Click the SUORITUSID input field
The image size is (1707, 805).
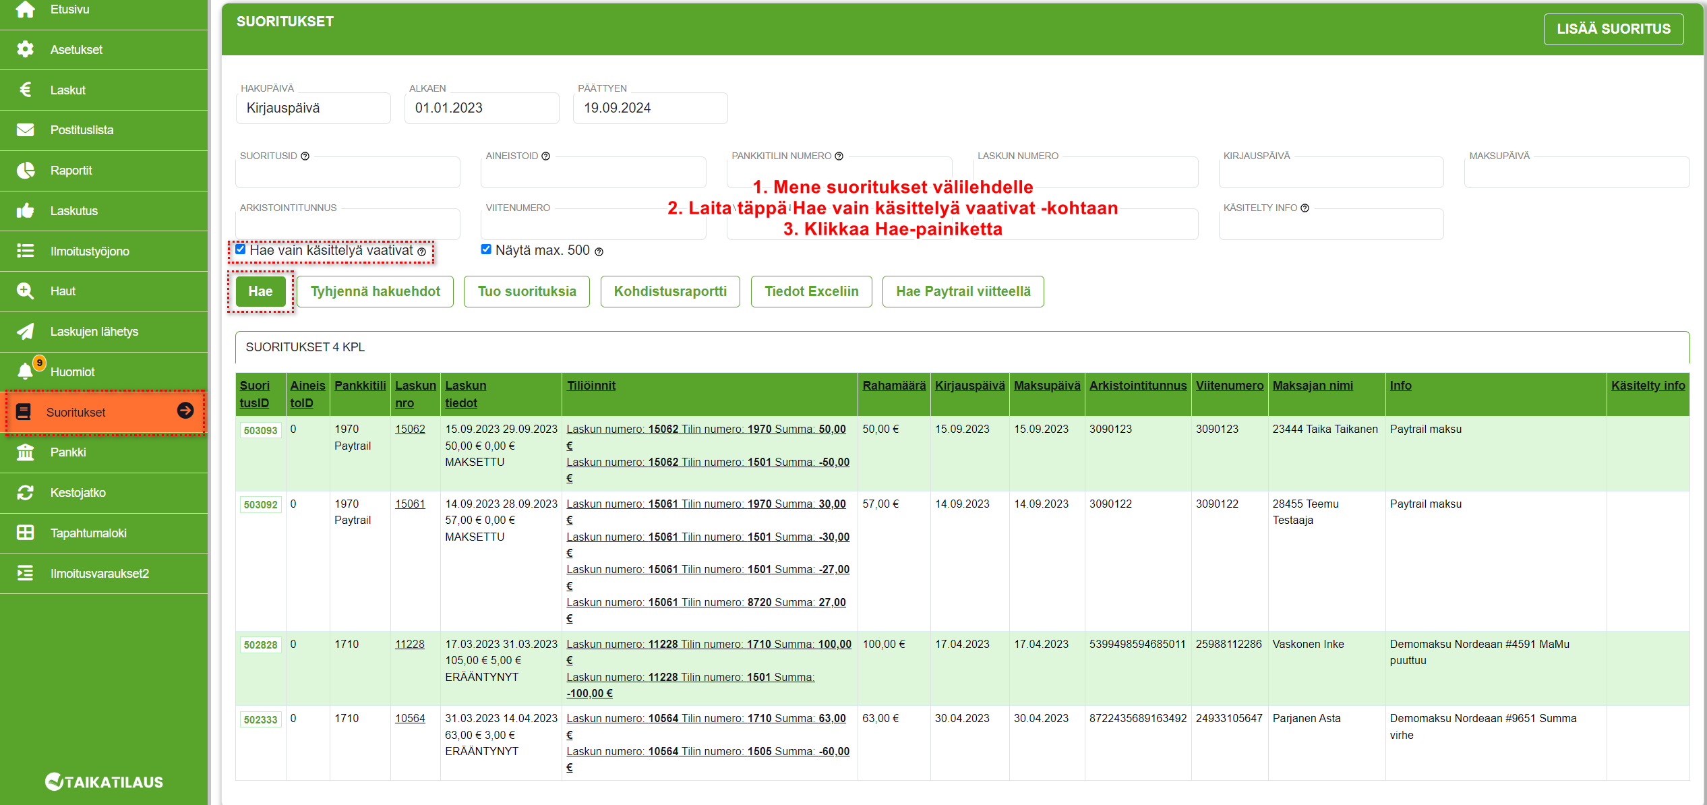point(348,173)
